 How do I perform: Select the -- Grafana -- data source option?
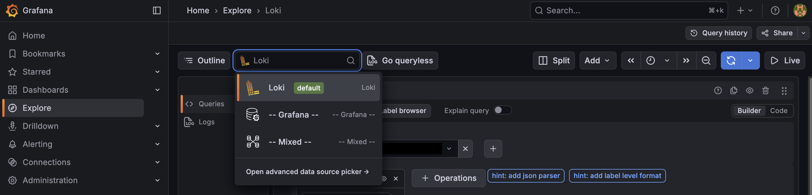click(308, 114)
